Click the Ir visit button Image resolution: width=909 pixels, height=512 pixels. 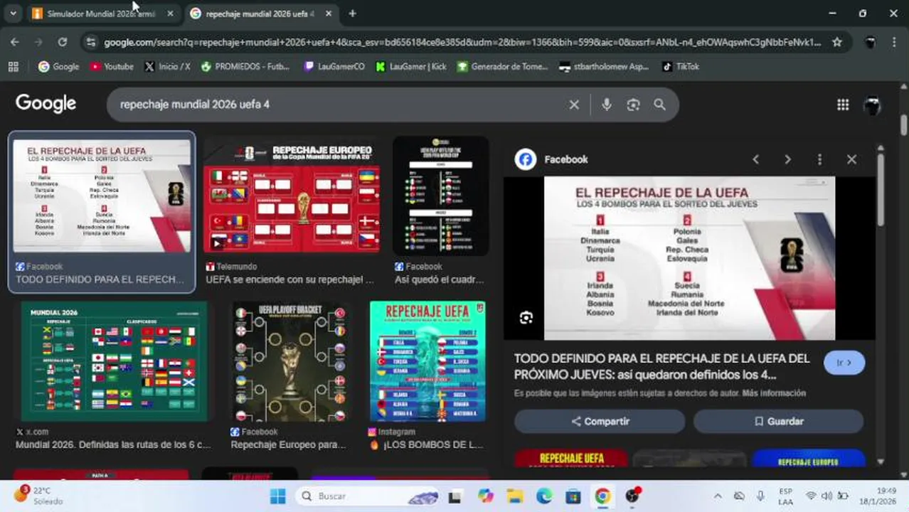pyautogui.click(x=844, y=363)
